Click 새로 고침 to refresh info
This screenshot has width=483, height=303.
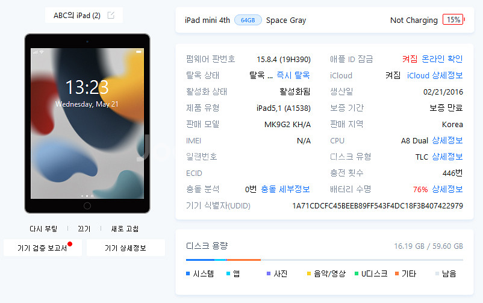tap(125, 229)
